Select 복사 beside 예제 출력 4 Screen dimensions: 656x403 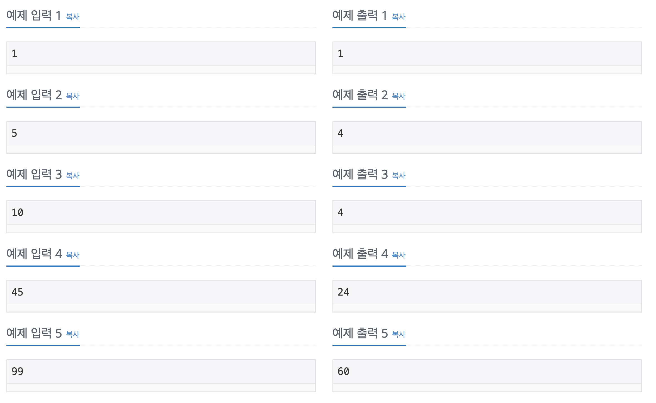pos(399,255)
